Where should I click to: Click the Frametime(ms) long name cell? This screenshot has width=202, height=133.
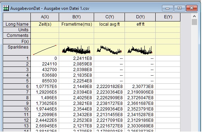click(x=76, y=24)
